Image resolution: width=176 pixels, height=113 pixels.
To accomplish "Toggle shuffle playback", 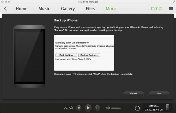I will [x=66, y=108].
